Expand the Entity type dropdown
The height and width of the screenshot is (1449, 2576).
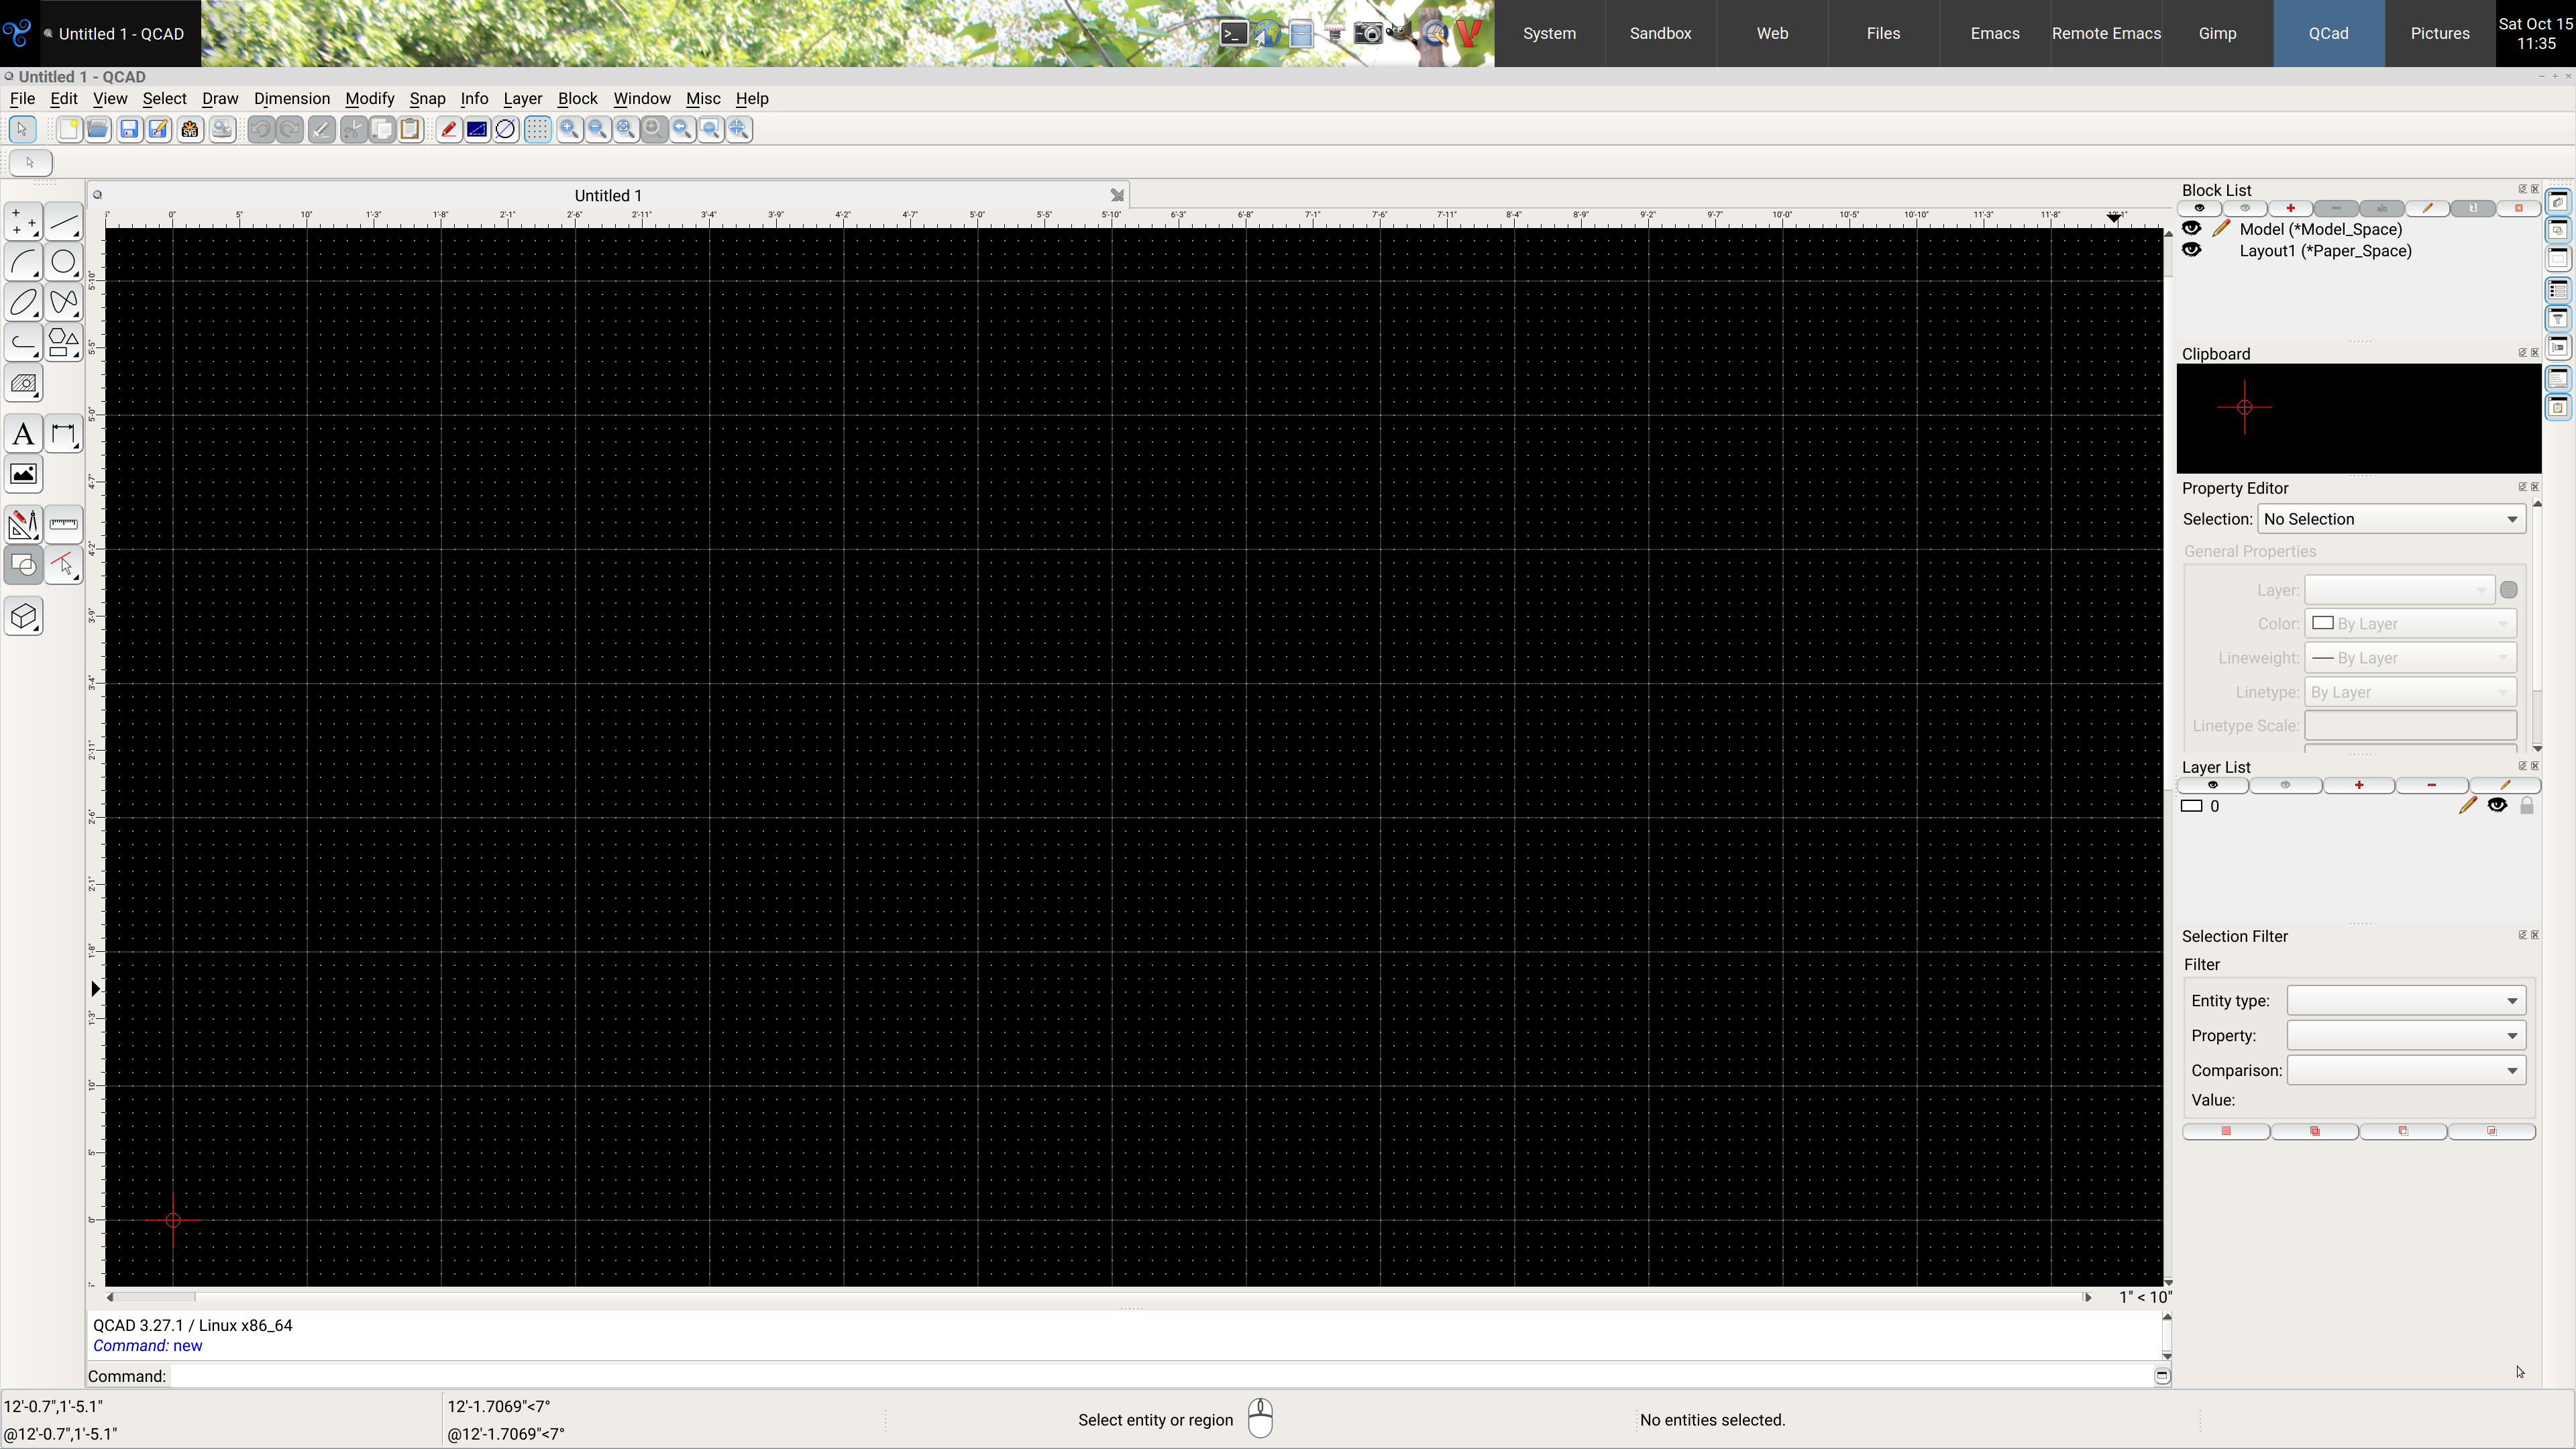pos(2405,1000)
